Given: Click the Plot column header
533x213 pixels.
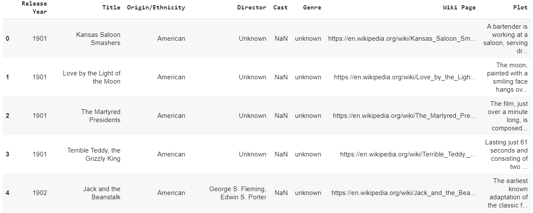Looking at the screenshot, I should pyautogui.click(x=520, y=8).
